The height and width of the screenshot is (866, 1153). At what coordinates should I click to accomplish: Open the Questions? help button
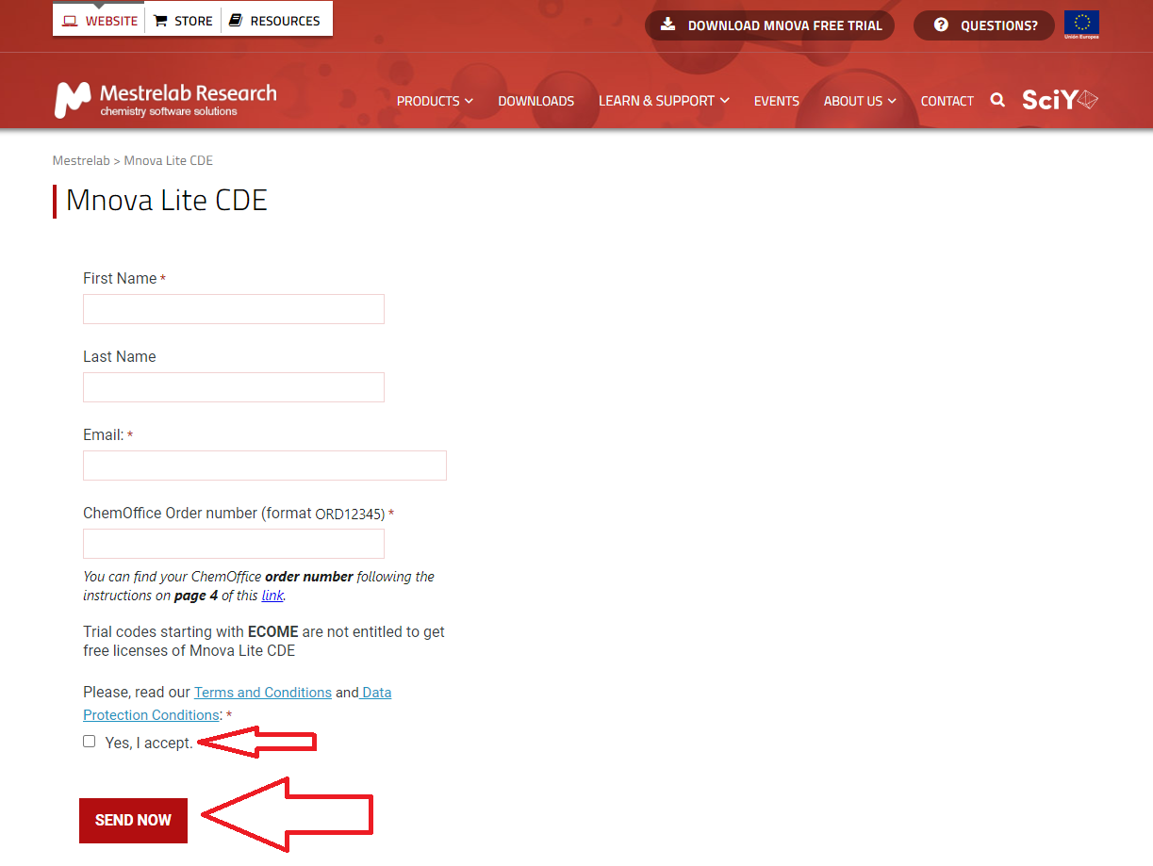(x=983, y=25)
